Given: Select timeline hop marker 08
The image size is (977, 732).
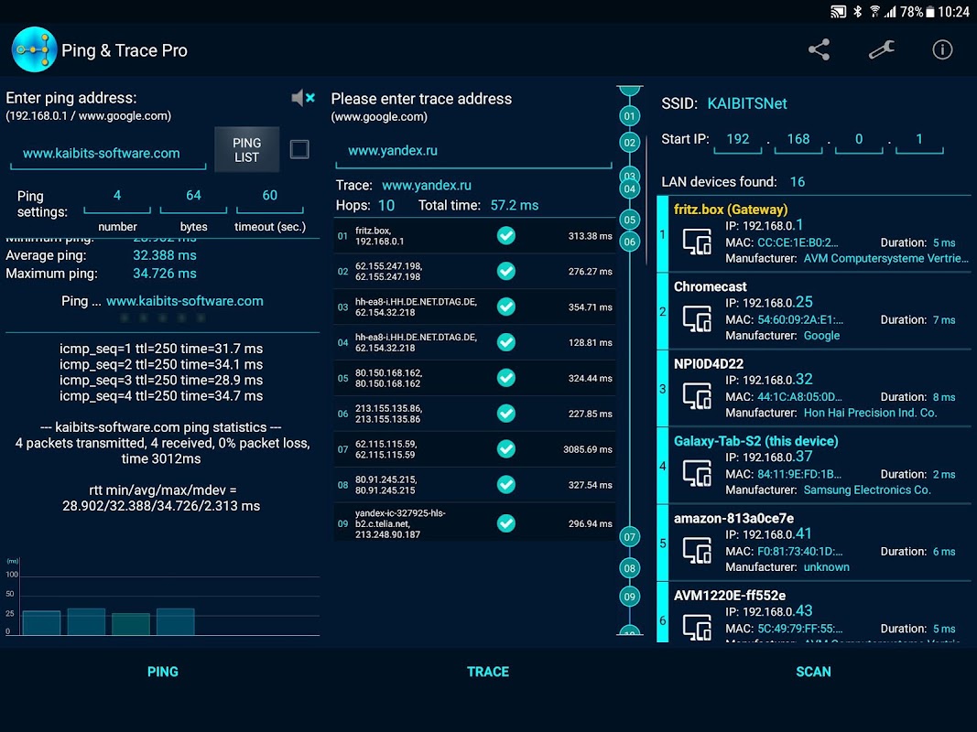Looking at the screenshot, I should (x=630, y=567).
